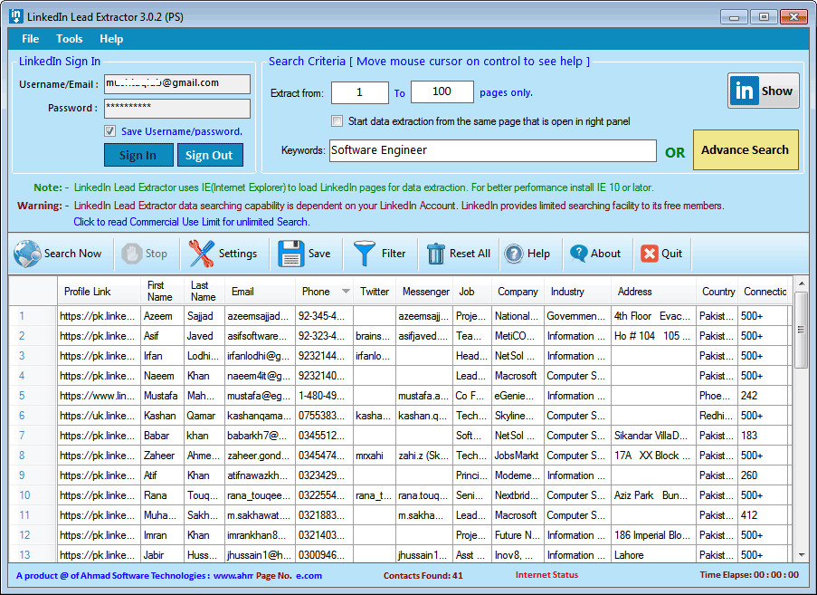
Task: Click the Messenger column header
Action: [424, 291]
